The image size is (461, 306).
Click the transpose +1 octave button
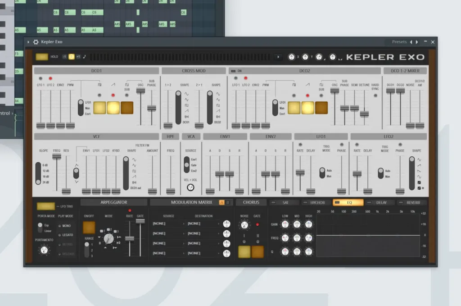tap(78, 57)
